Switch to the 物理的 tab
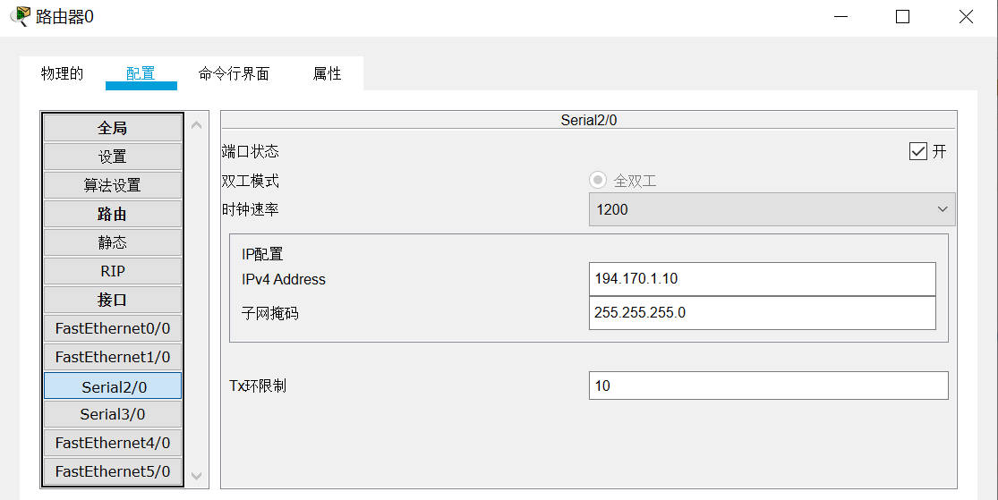 [x=63, y=73]
